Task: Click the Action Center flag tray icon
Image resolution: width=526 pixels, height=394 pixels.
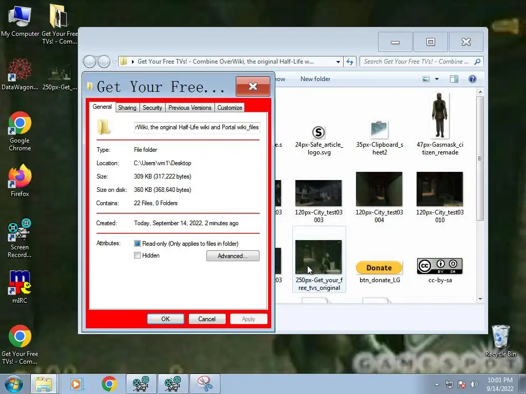Action: coord(462,384)
